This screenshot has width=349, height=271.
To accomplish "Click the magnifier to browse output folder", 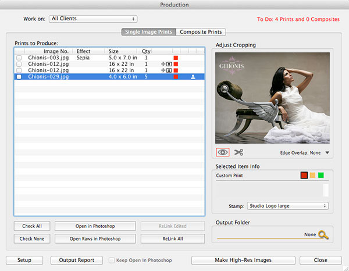I will click(323, 235).
